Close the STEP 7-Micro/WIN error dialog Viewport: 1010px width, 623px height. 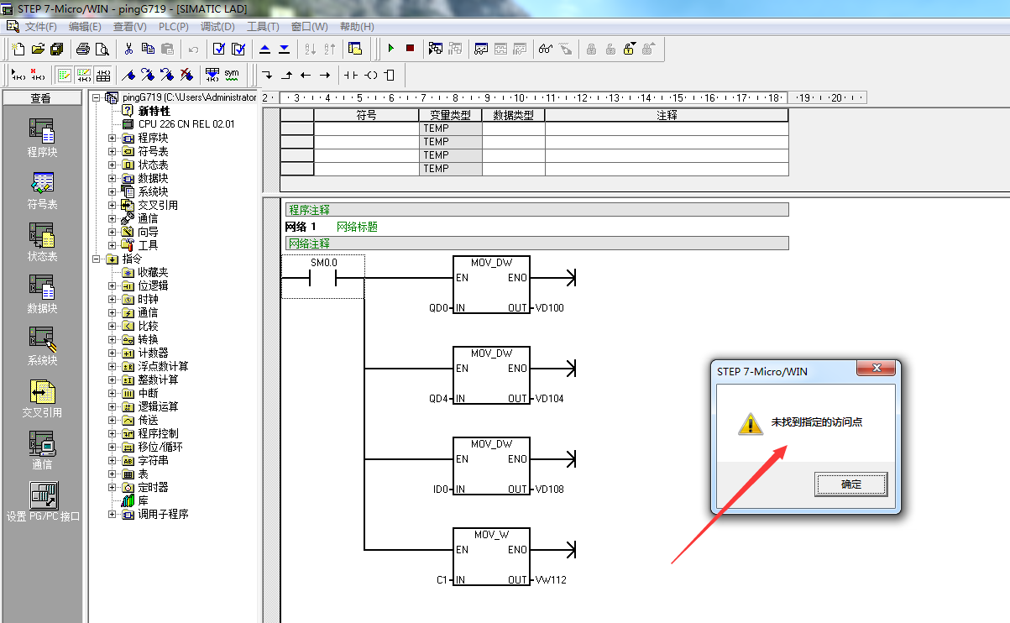click(x=877, y=369)
